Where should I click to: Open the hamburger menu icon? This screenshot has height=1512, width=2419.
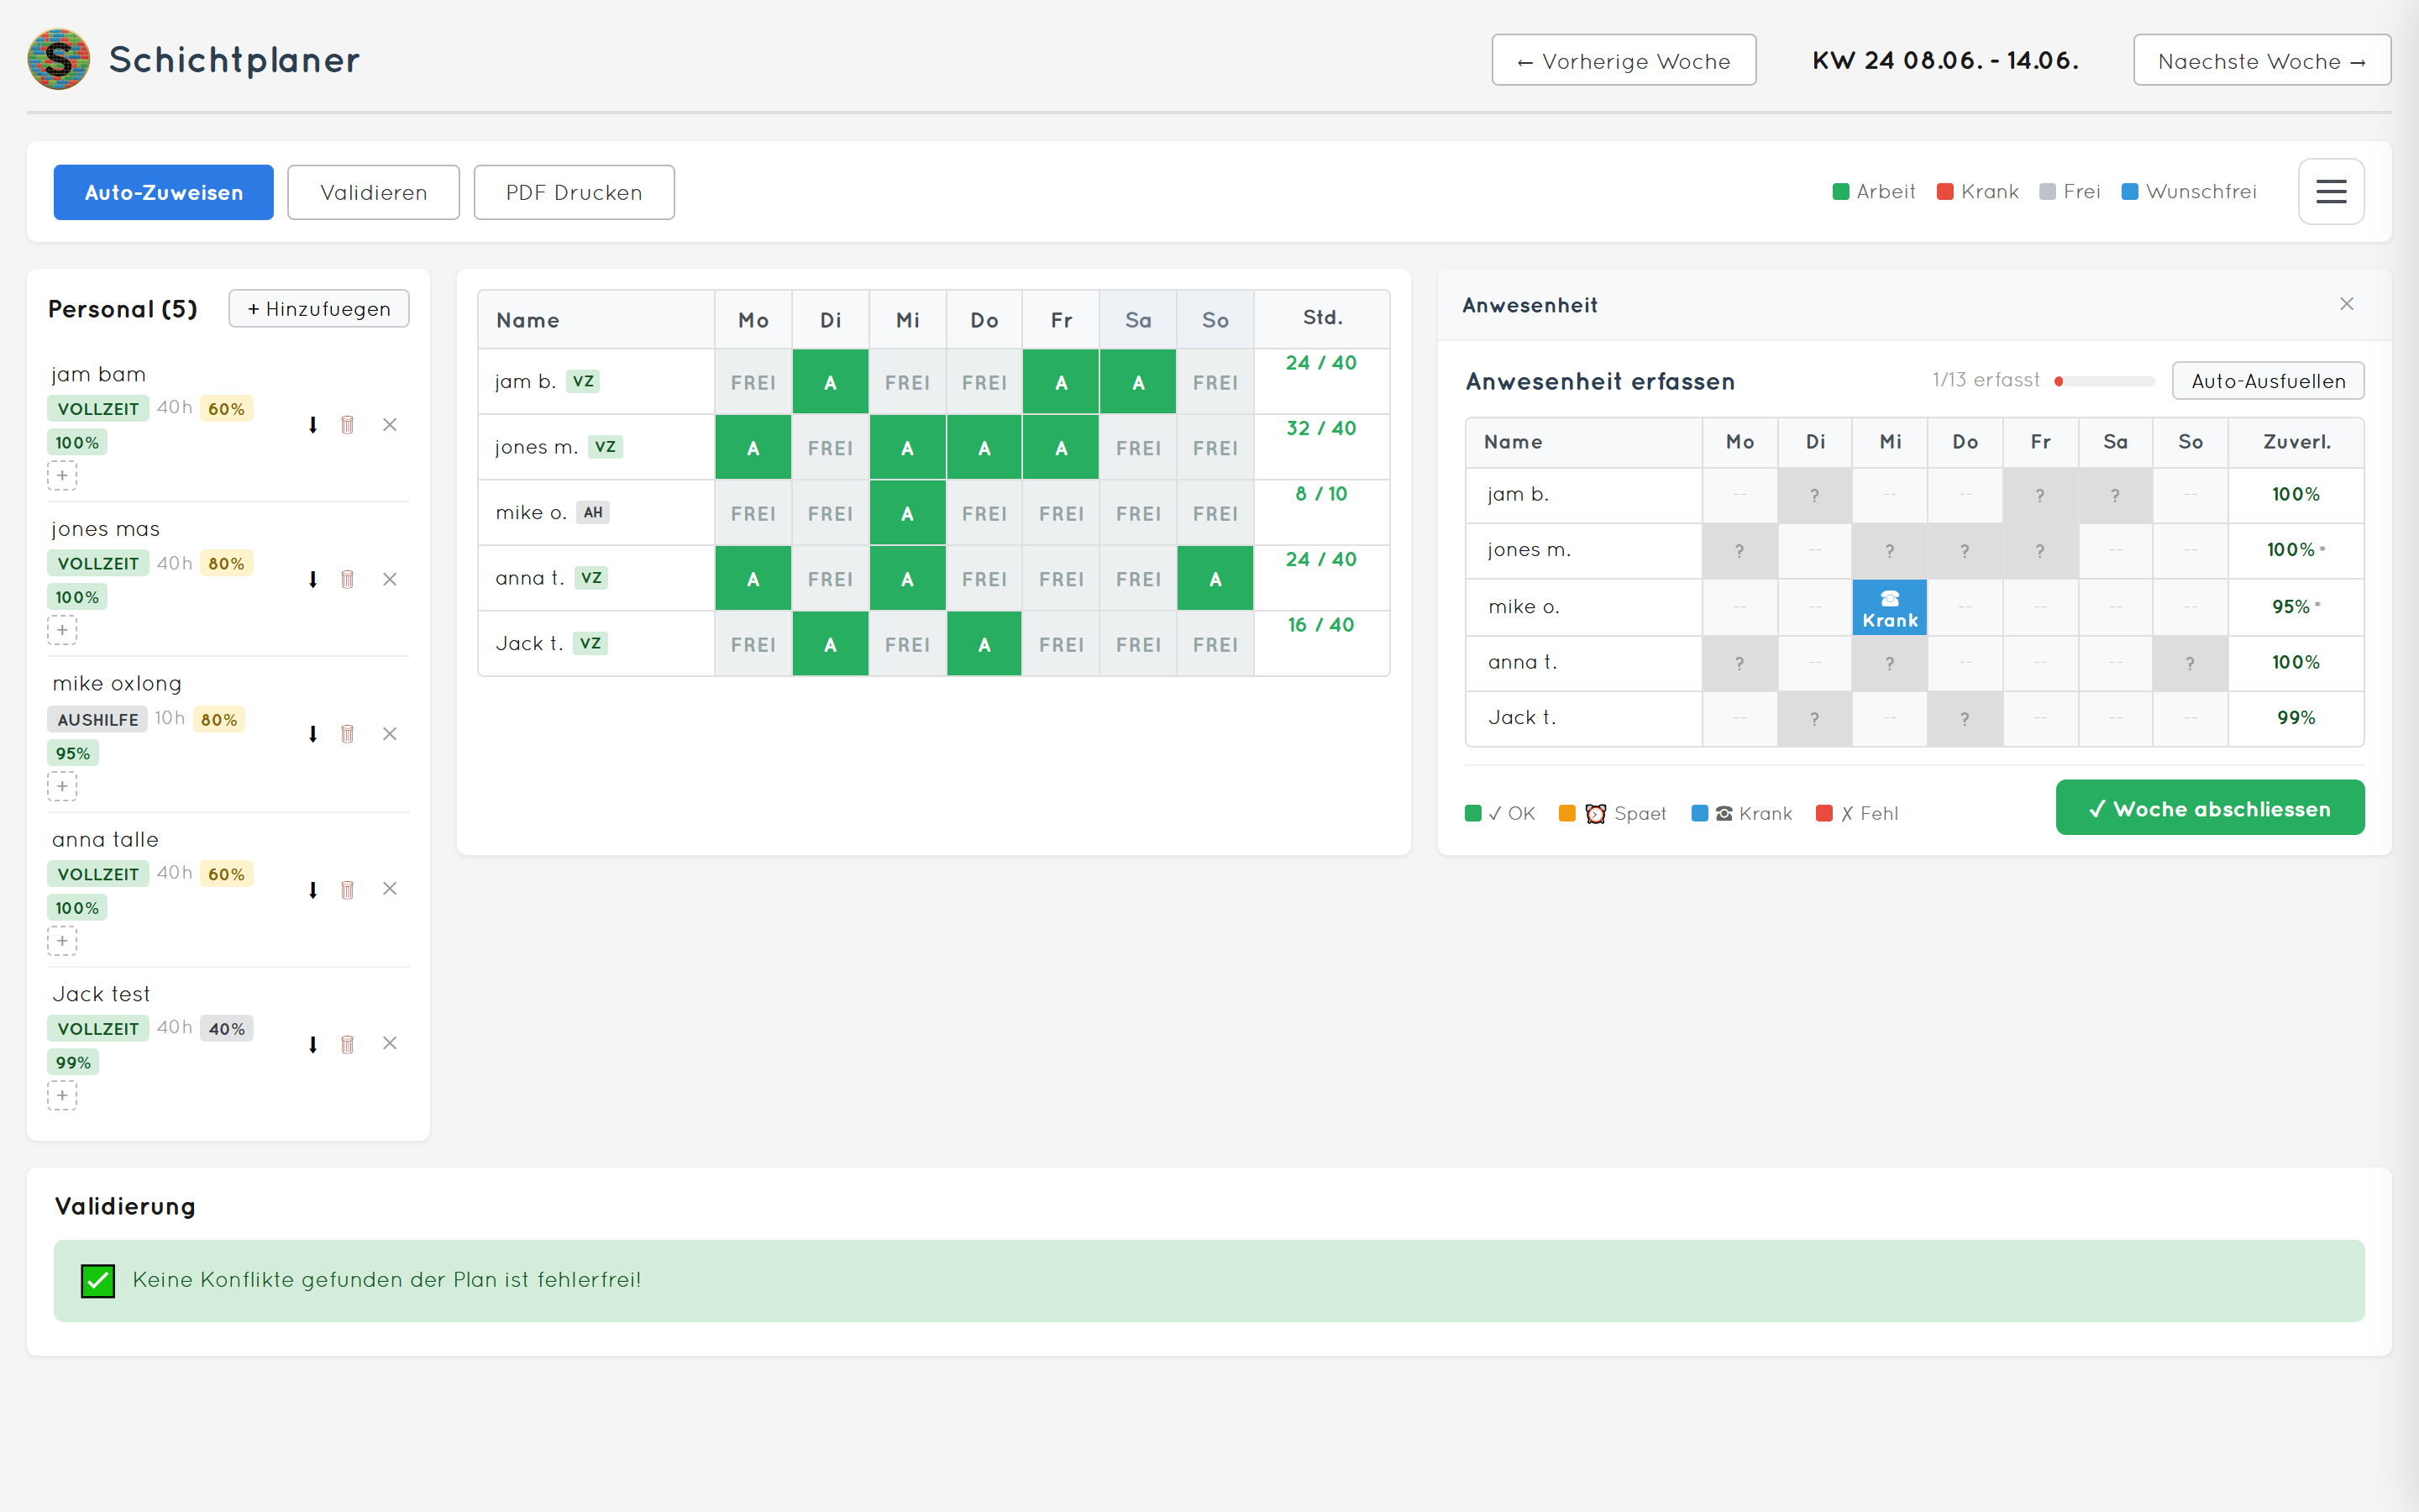pos(2330,191)
